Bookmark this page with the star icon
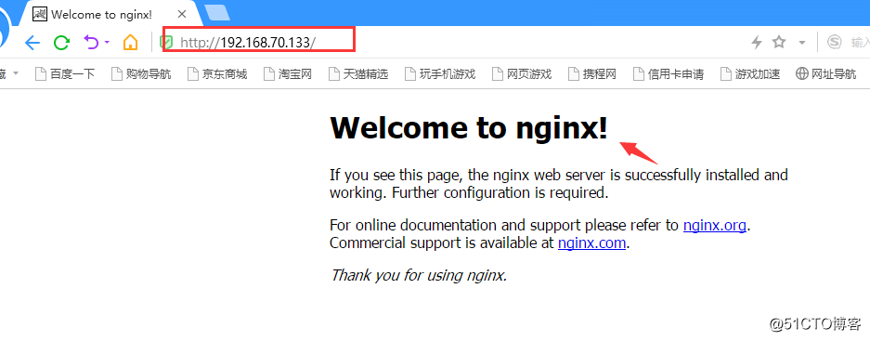This screenshot has height=341, width=870. coord(780,42)
